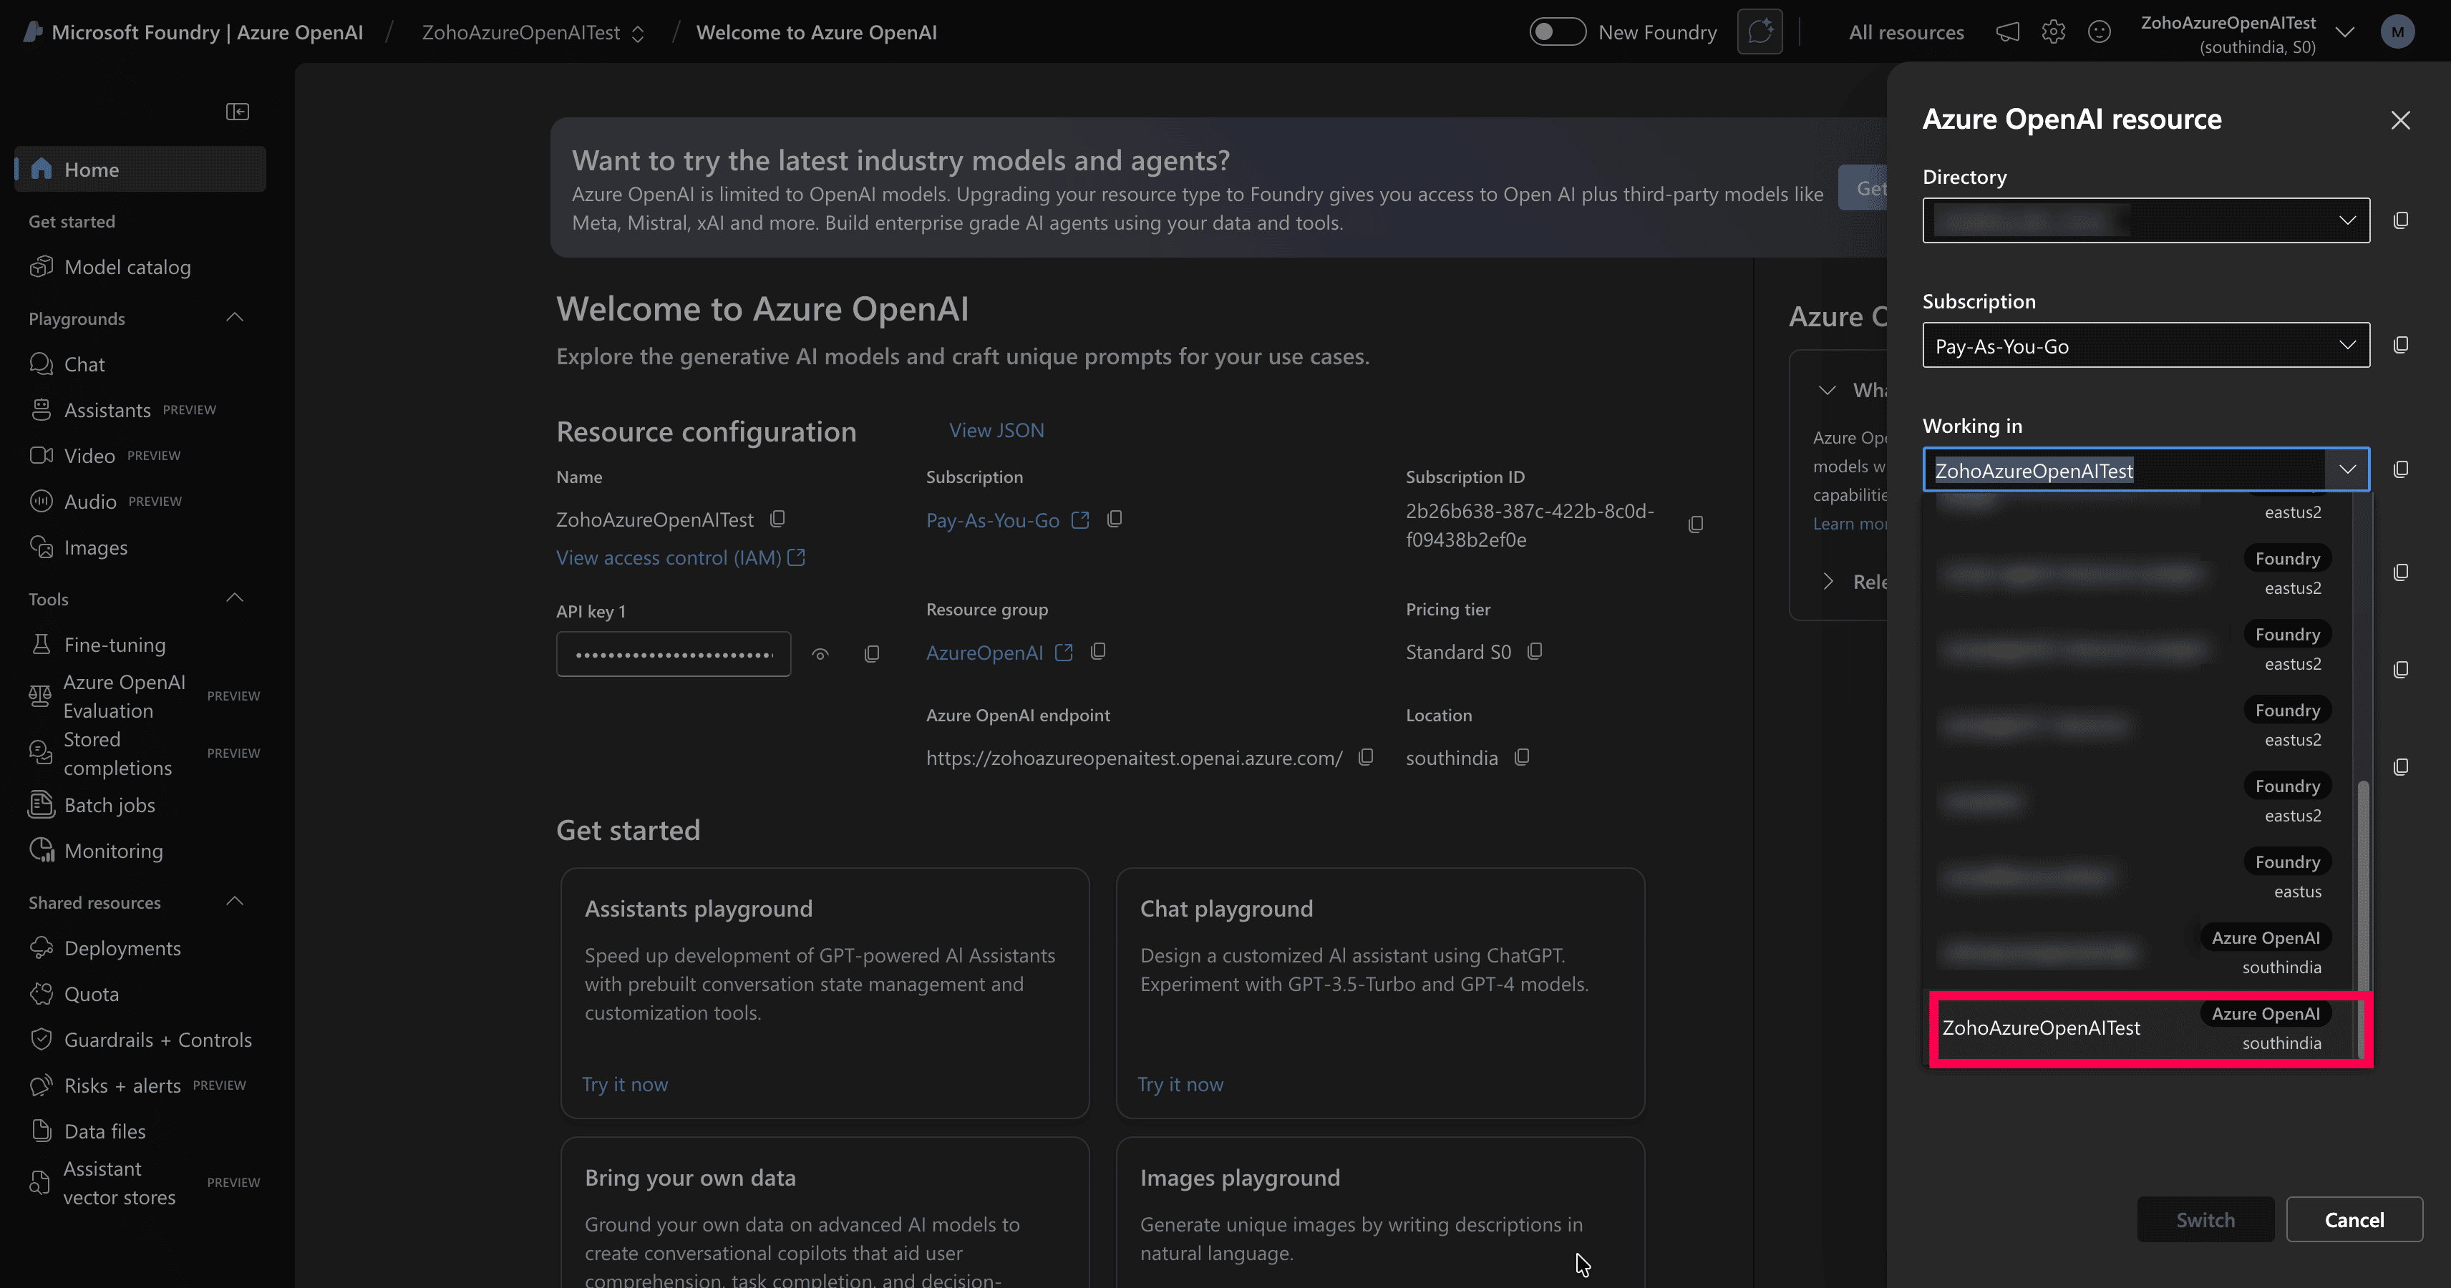Image resolution: width=2451 pixels, height=1288 pixels.
Task: Click Microsoft Foundry | Azure OpenAI logo
Action: 193,32
